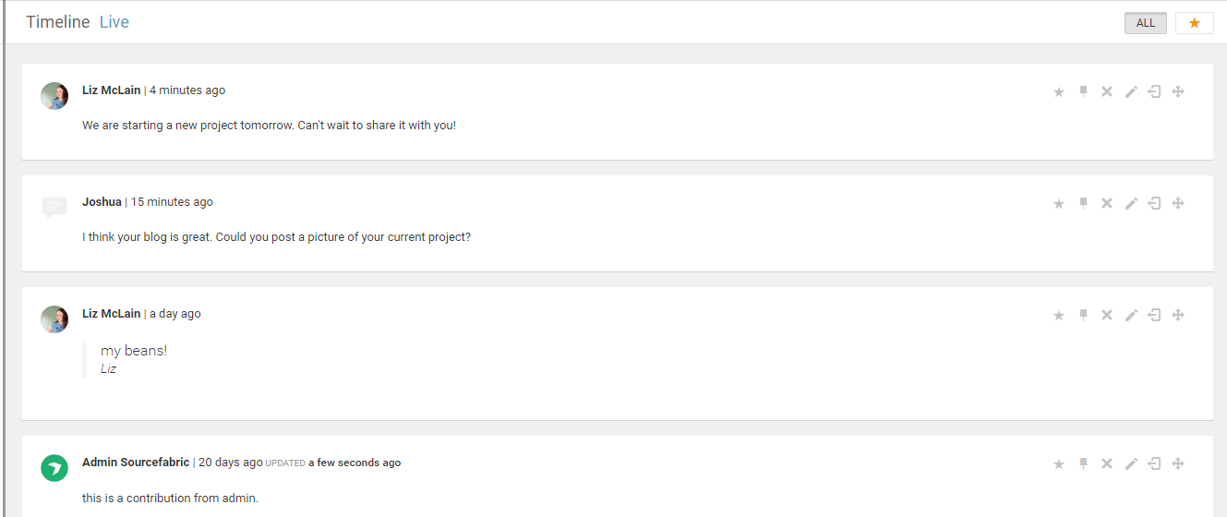The width and height of the screenshot is (1227, 517).
Task: Click move handle on "my beans!" post
Action: point(1178,315)
